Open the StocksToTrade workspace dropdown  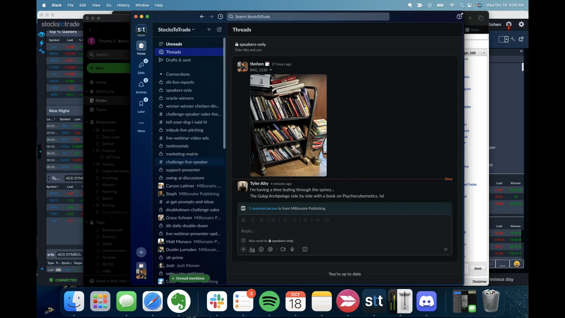(176, 29)
